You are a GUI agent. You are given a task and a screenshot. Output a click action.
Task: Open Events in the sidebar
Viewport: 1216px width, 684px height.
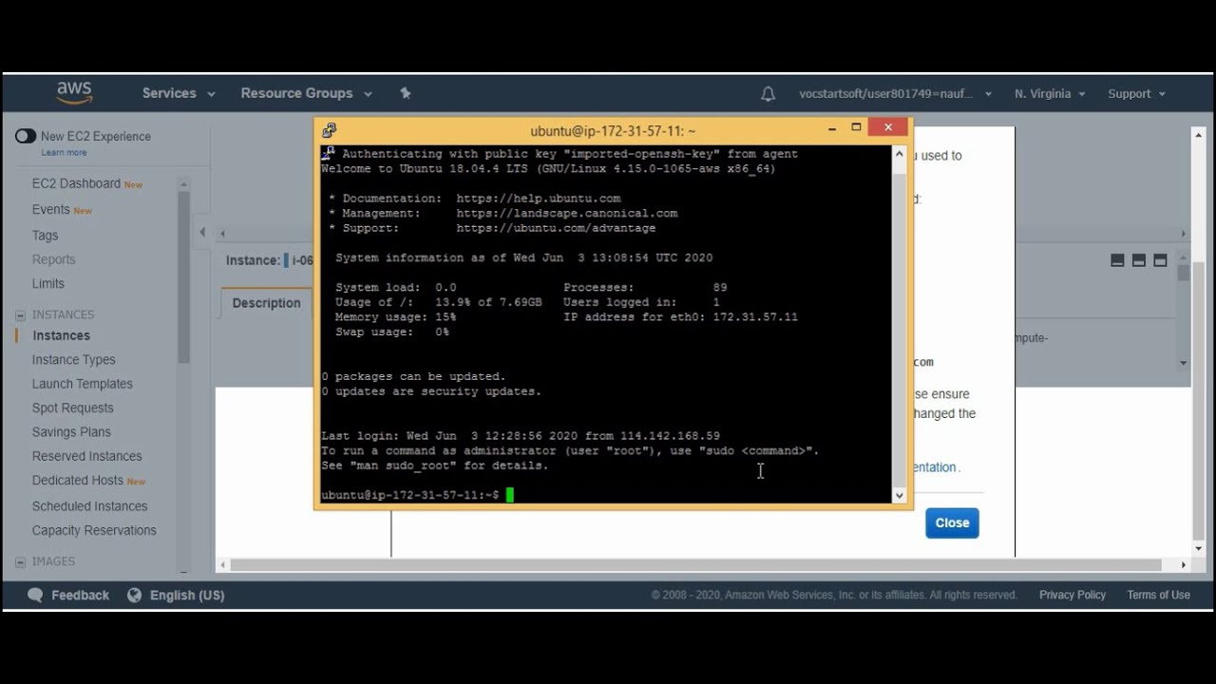(x=51, y=209)
